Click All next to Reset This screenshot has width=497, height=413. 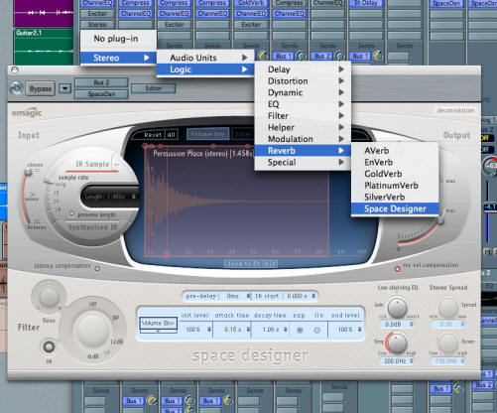[x=171, y=135]
